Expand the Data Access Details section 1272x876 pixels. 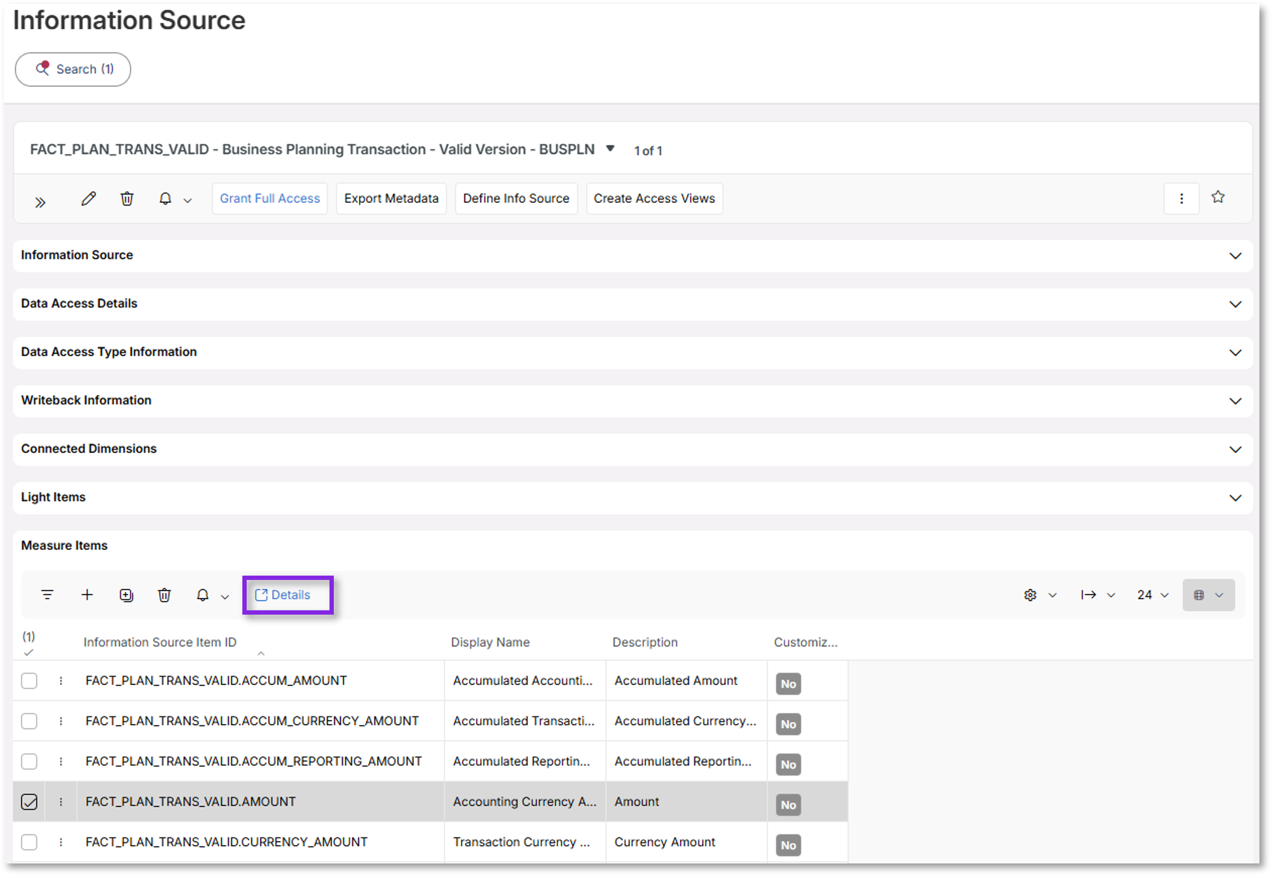(x=1235, y=304)
